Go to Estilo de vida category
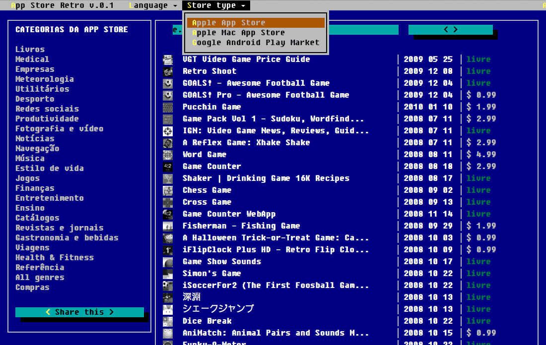The width and height of the screenshot is (546, 345). [x=50, y=169]
